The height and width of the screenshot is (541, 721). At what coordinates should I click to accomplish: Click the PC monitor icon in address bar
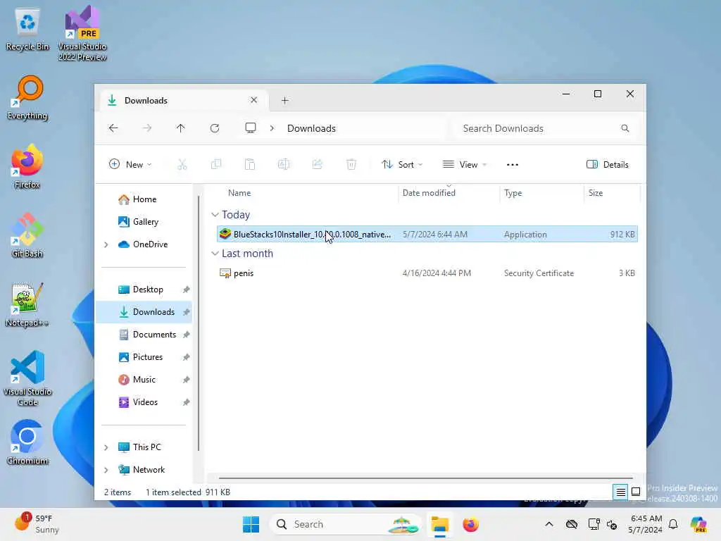pos(251,128)
